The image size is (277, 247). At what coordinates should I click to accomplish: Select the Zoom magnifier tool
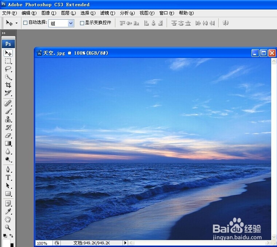pyautogui.click(x=8, y=227)
